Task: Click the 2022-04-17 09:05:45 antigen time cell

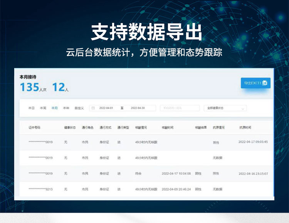Action: coord(253,142)
